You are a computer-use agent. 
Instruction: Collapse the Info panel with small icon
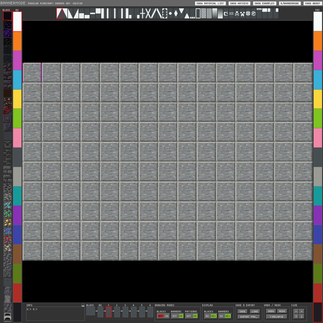(x=83, y=305)
